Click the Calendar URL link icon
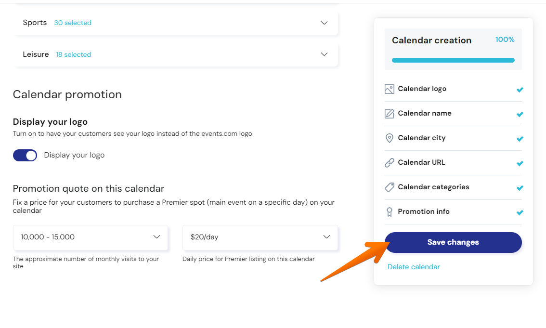 click(x=390, y=163)
